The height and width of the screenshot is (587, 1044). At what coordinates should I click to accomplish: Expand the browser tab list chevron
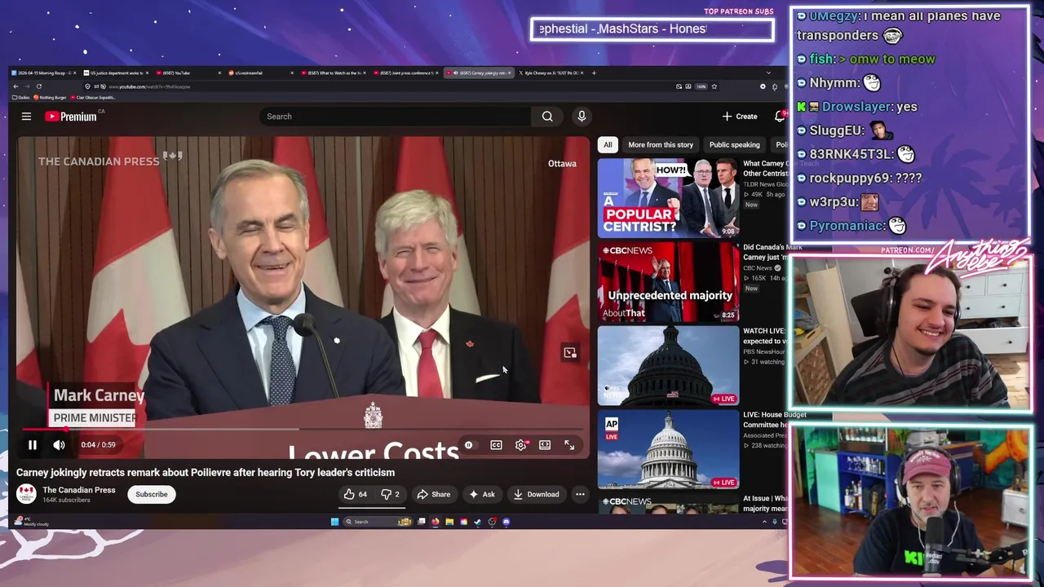(768, 73)
